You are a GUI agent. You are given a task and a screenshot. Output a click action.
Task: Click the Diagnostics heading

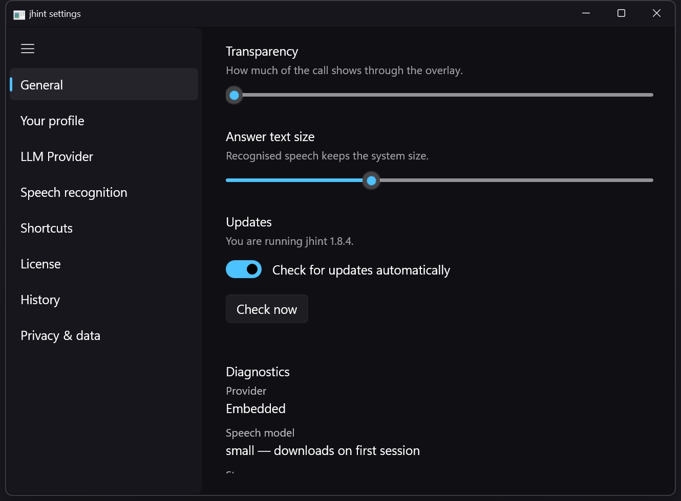[x=258, y=372]
